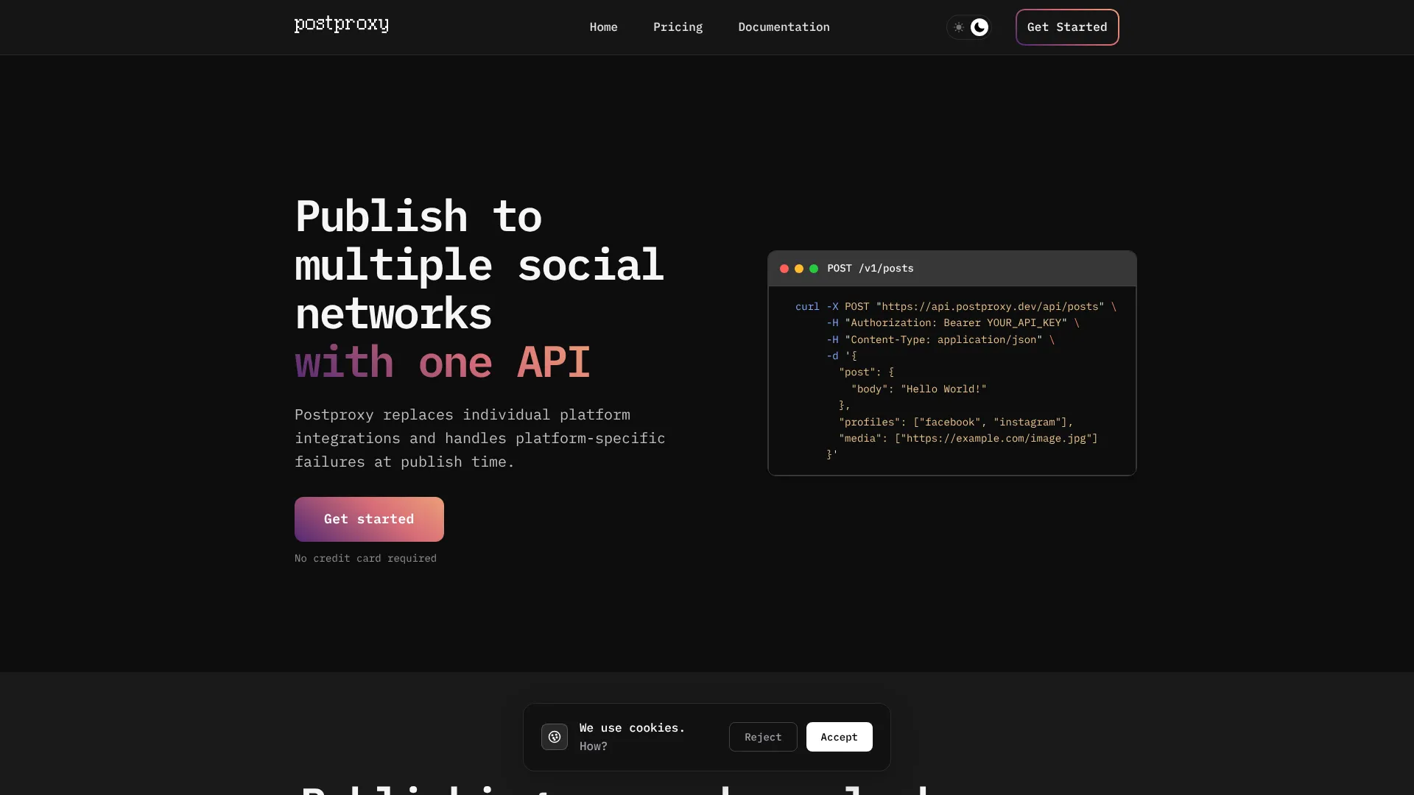Open the Documentation page
The width and height of the screenshot is (1414, 795).
coord(784,27)
